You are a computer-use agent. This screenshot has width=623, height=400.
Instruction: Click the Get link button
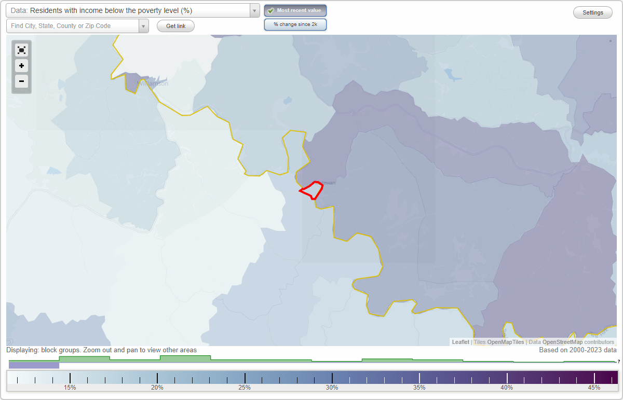[x=175, y=26]
